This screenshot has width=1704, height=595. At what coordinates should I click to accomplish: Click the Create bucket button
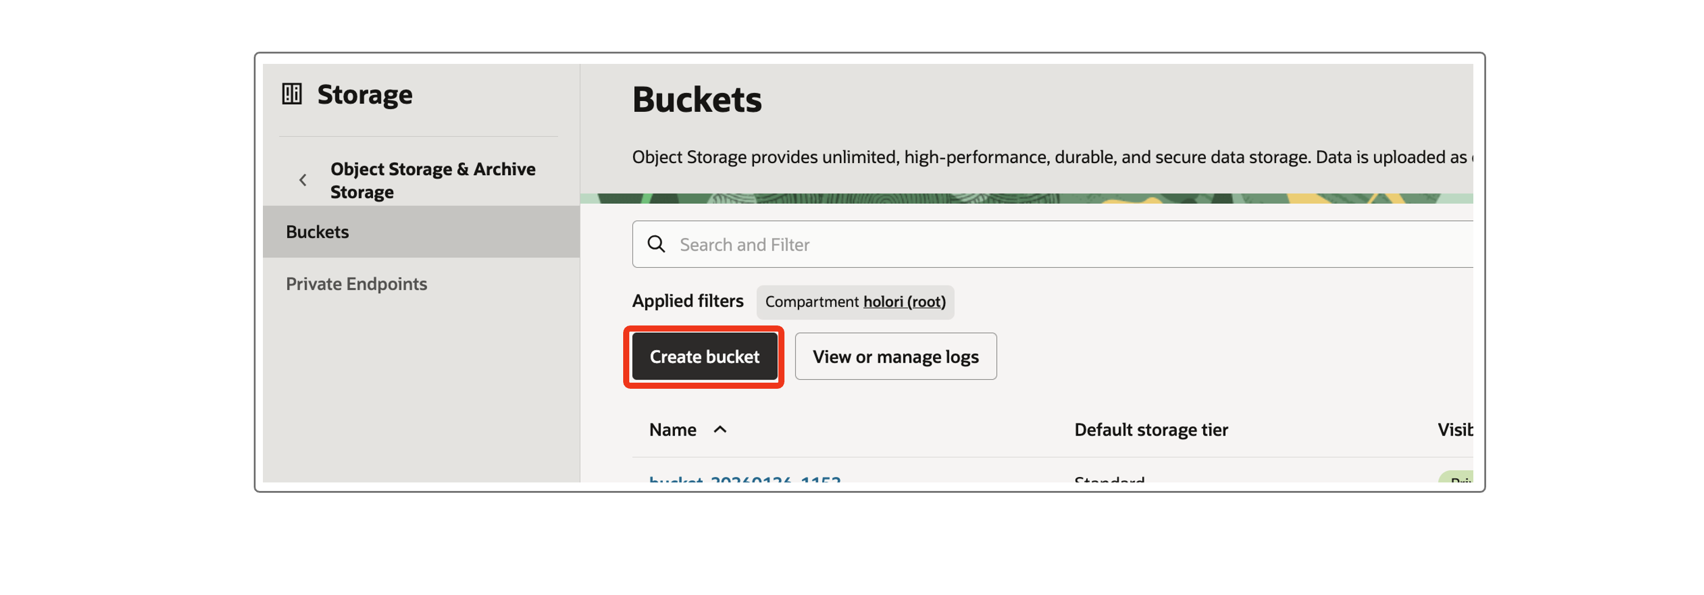[x=704, y=357]
